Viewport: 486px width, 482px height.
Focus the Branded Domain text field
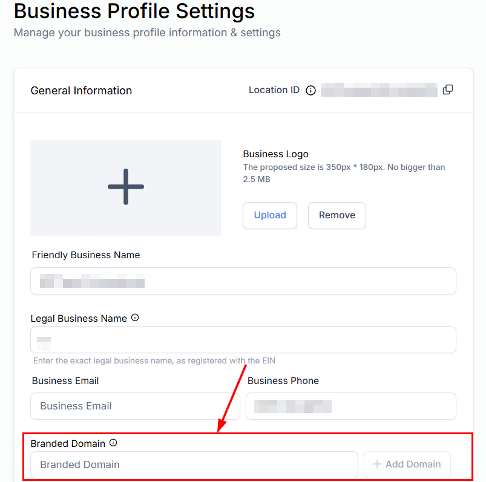click(194, 464)
